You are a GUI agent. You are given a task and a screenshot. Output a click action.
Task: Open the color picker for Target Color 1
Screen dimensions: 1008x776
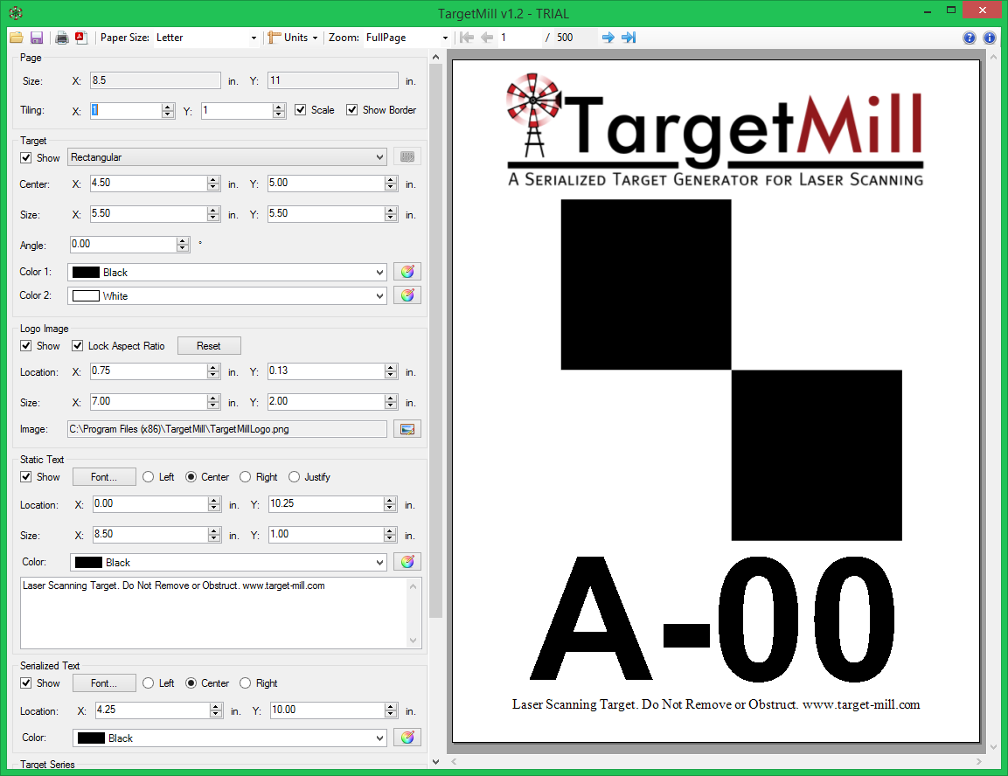pyautogui.click(x=407, y=272)
